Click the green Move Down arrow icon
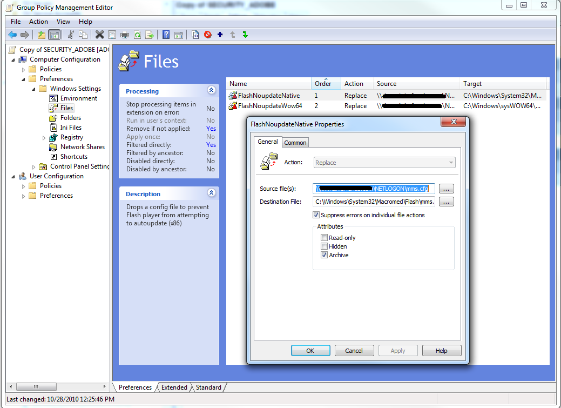Image resolution: width=561 pixels, height=408 pixels. point(245,35)
